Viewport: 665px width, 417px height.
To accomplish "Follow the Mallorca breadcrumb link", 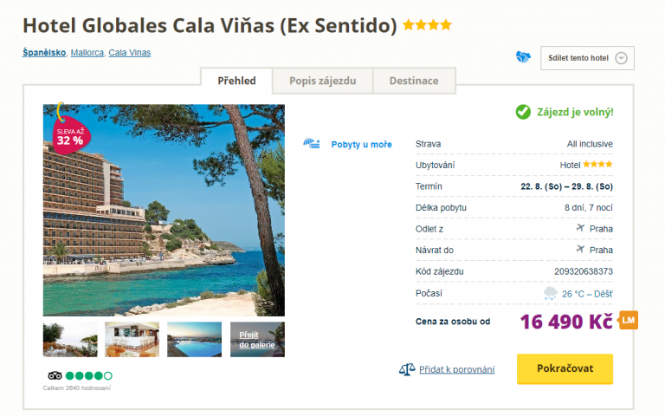I will click(87, 53).
